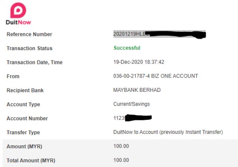Click the green Successful status text
The image size is (238, 167).
127,48
